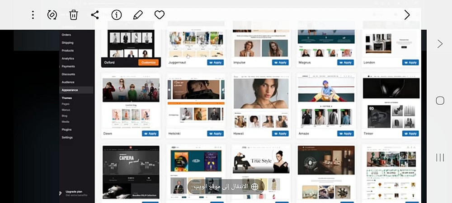Apply the Hawaii theme
Screen dimensions: 452x203
(x=280, y=134)
